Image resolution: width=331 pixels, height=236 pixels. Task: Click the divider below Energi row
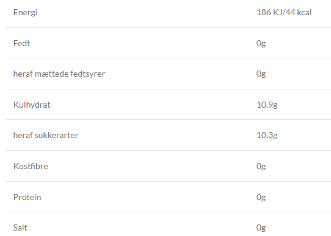click(169, 27)
